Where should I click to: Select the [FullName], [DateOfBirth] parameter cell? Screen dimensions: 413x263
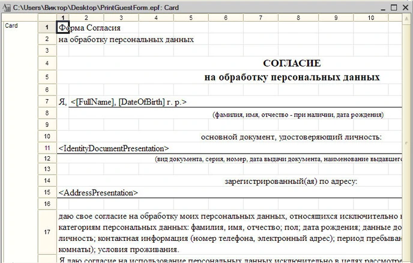click(x=128, y=102)
